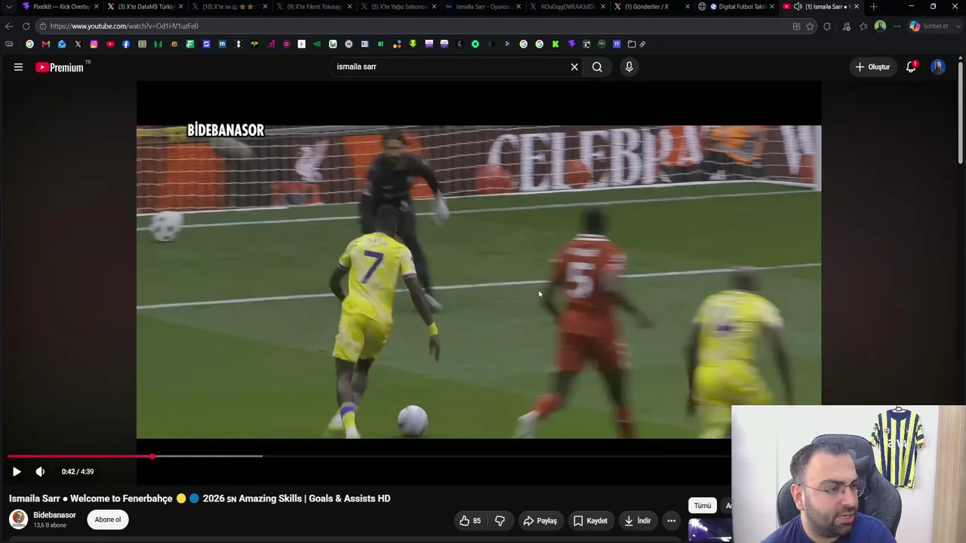Play the paused video
966x543 pixels.
click(17, 471)
